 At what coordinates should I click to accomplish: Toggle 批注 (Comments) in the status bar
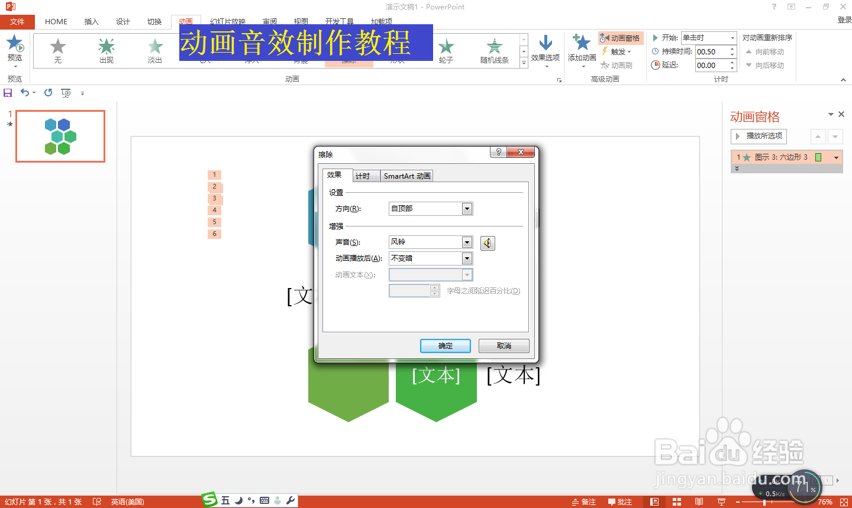pyautogui.click(x=619, y=501)
